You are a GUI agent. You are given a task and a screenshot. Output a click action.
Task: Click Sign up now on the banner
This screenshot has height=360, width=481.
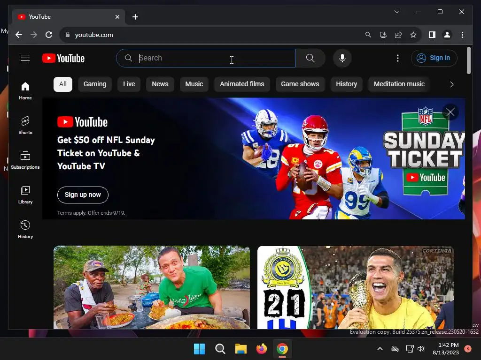click(83, 195)
